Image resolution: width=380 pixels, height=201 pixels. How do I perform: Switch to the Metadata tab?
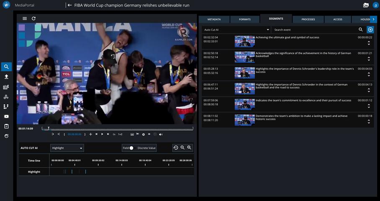click(x=214, y=19)
